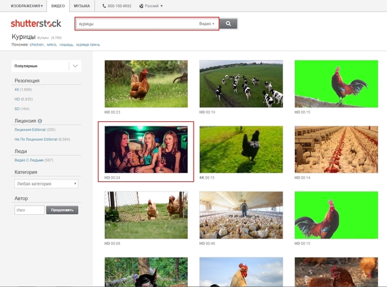Open the HD 00:15 rooster standing on a ledge green screen video

tap(336, 84)
